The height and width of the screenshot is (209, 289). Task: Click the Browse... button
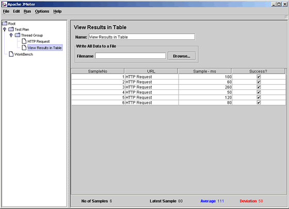click(182, 56)
